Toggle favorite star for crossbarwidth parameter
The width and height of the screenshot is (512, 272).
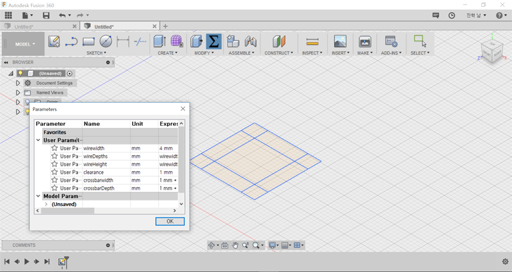54,180
